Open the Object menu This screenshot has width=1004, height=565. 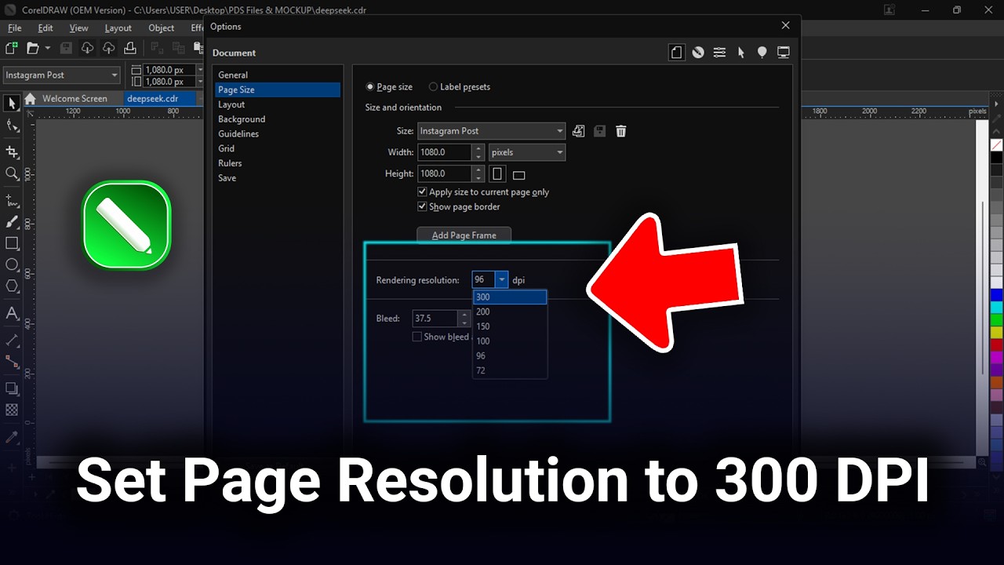162,28
